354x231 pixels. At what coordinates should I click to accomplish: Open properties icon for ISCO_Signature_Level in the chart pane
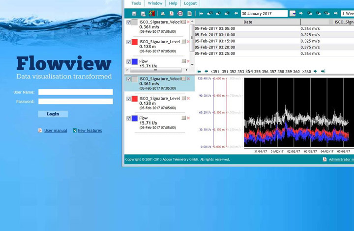pyautogui.click(x=184, y=98)
